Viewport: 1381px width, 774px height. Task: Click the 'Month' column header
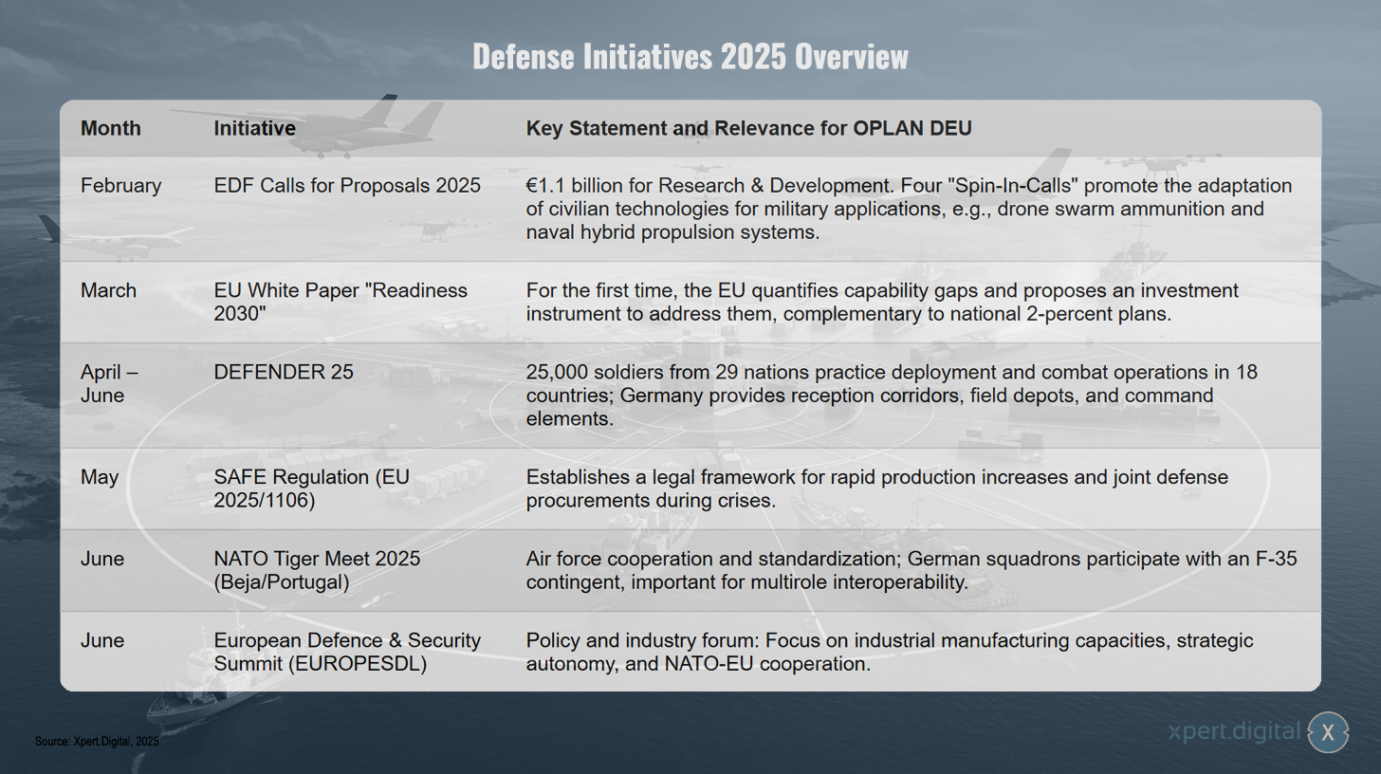click(111, 128)
